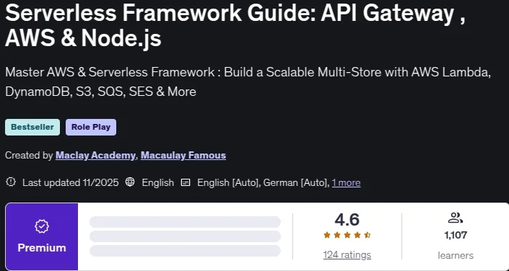Expand the '1 more' subtitle languages

pos(346,183)
